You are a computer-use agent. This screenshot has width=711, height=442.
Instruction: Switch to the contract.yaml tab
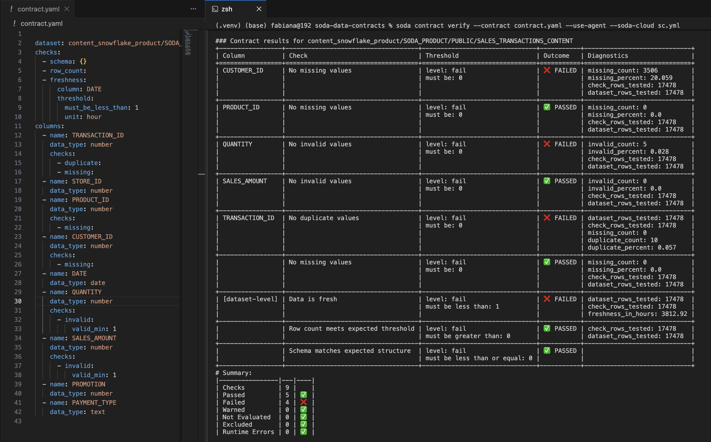coord(38,9)
